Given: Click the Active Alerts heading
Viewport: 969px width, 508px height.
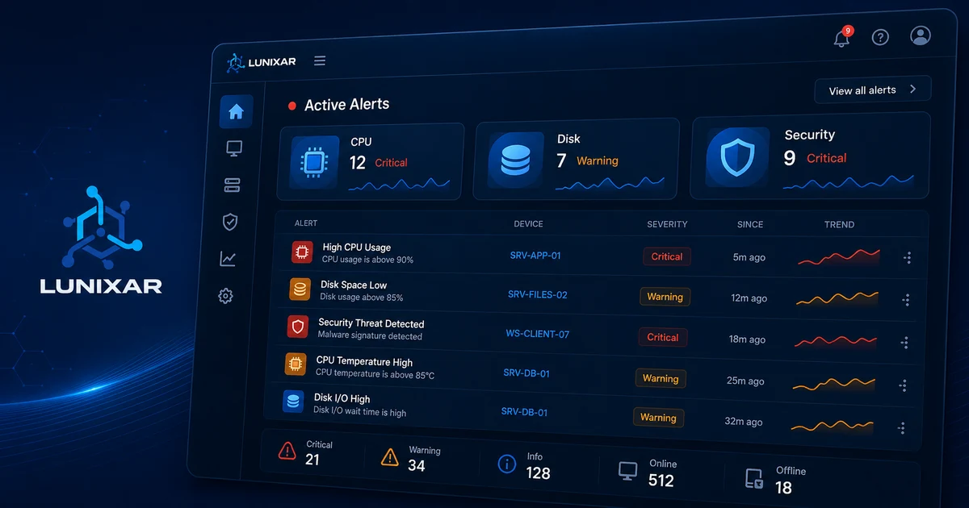Looking at the screenshot, I should [346, 105].
